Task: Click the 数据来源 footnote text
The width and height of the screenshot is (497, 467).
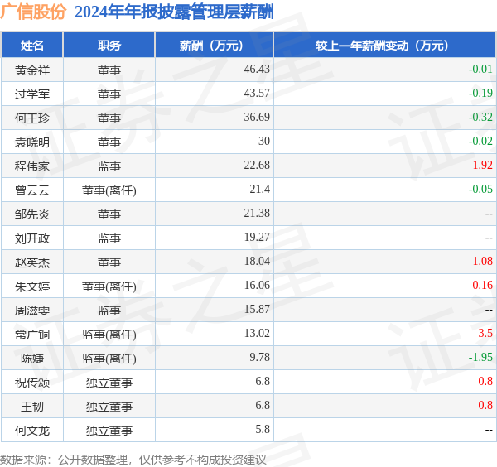Action: click(133, 460)
